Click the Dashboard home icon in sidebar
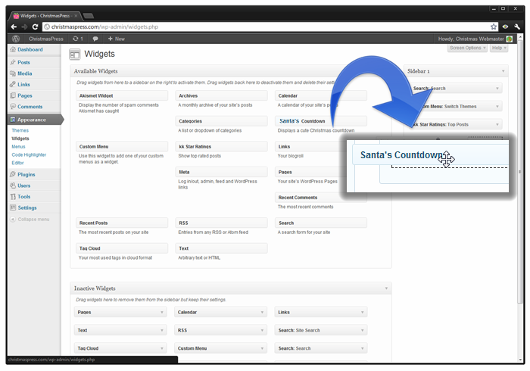Viewport: 530px width, 371px height. click(x=13, y=49)
